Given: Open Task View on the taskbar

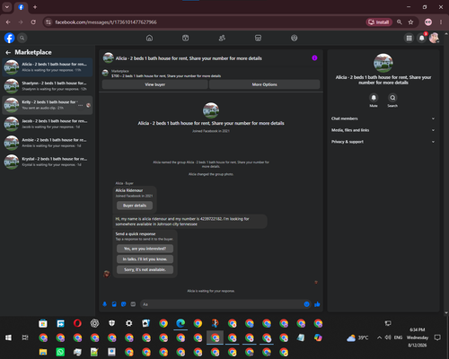Looking at the screenshot, I should 25,337.
